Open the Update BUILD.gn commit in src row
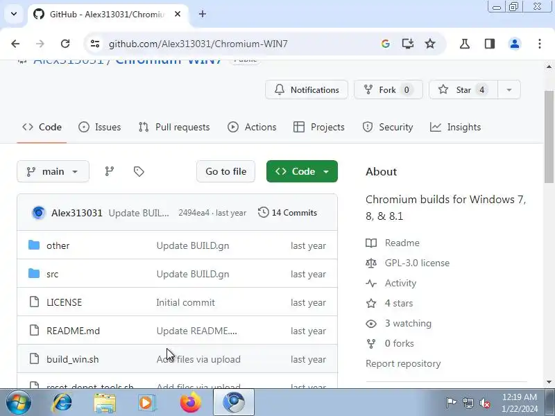 pyautogui.click(x=193, y=274)
